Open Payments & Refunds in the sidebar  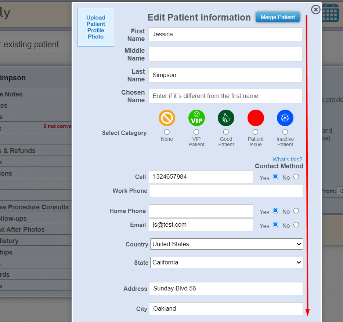[x=22, y=150]
